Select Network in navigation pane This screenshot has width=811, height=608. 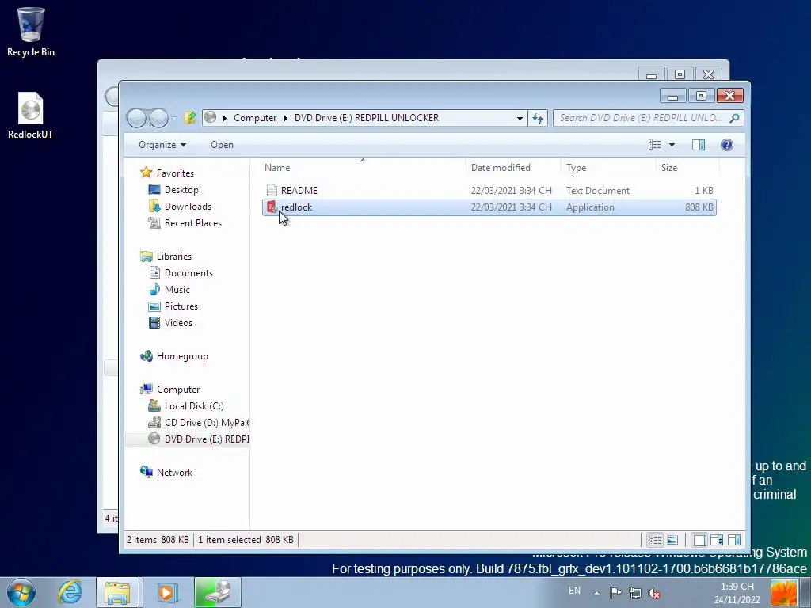[174, 473]
